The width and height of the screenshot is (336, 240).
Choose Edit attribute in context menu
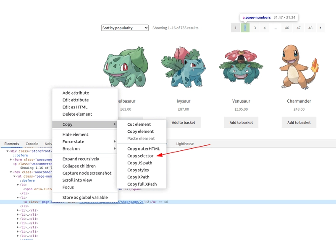point(85,100)
